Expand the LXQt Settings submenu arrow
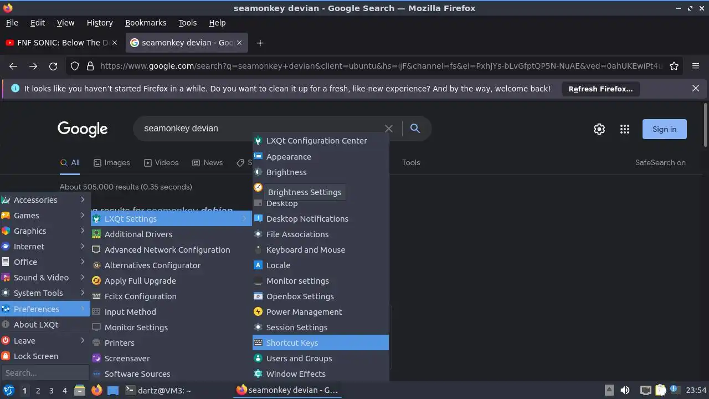The height and width of the screenshot is (399, 709). click(244, 218)
